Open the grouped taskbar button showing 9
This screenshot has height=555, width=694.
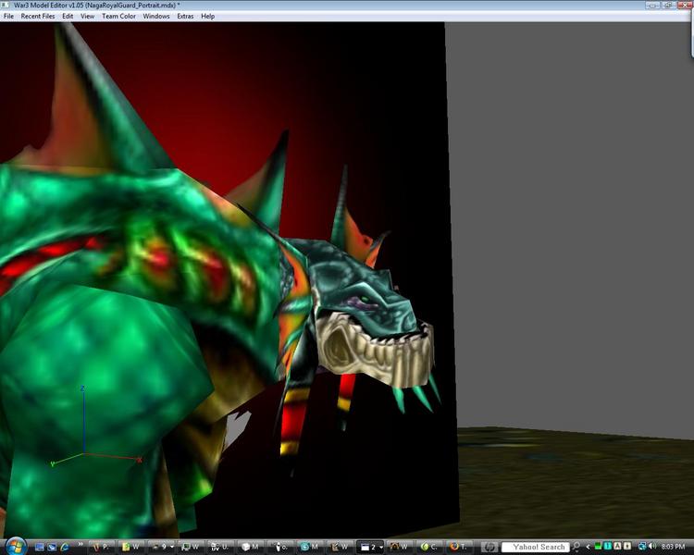pyautogui.click(x=161, y=547)
